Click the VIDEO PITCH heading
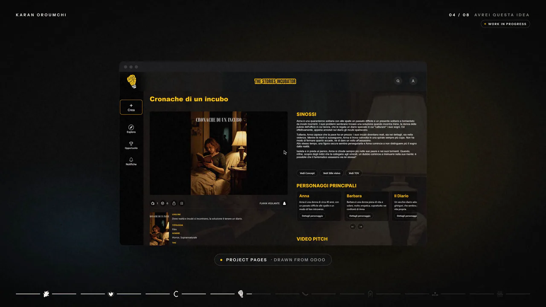This screenshot has width=546, height=307. click(x=312, y=239)
